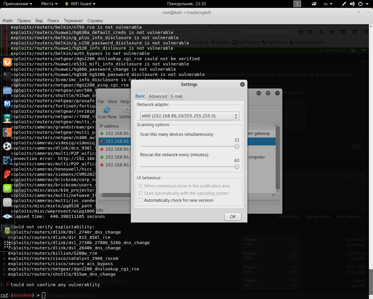Launch Metasploit from the dock

coord(7,104)
